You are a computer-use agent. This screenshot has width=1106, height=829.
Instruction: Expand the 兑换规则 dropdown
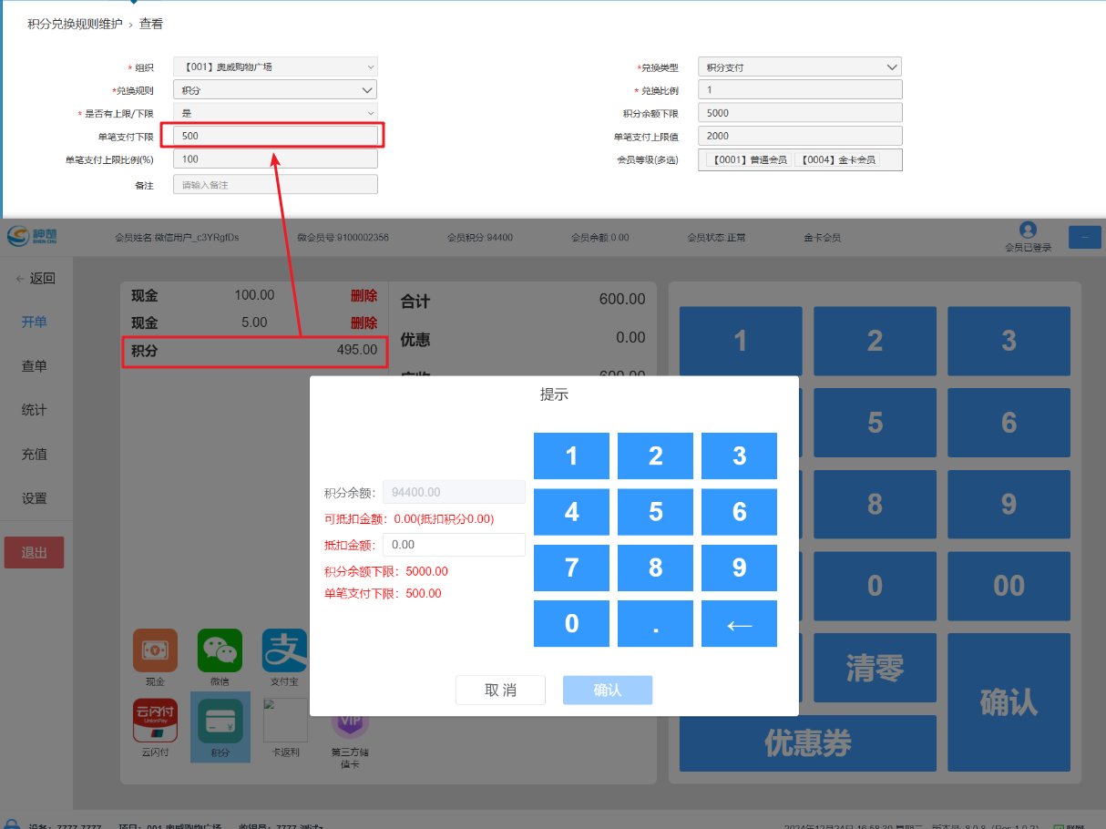click(x=274, y=90)
